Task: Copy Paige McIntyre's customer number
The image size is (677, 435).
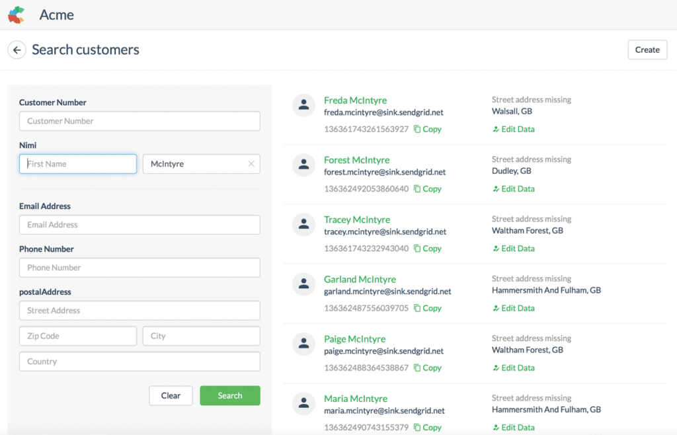Action: [x=428, y=368]
